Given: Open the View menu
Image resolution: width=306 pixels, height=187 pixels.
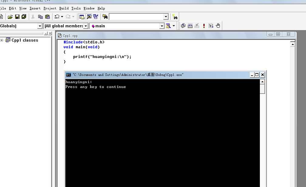Looking at the screenshot, I should (23, 8).
